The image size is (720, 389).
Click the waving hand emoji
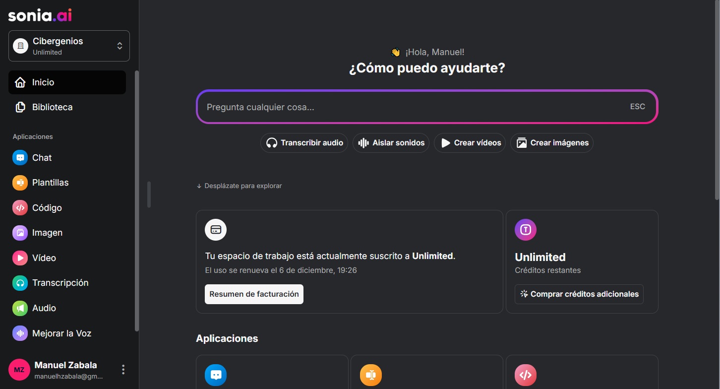[x=395, y=52]
